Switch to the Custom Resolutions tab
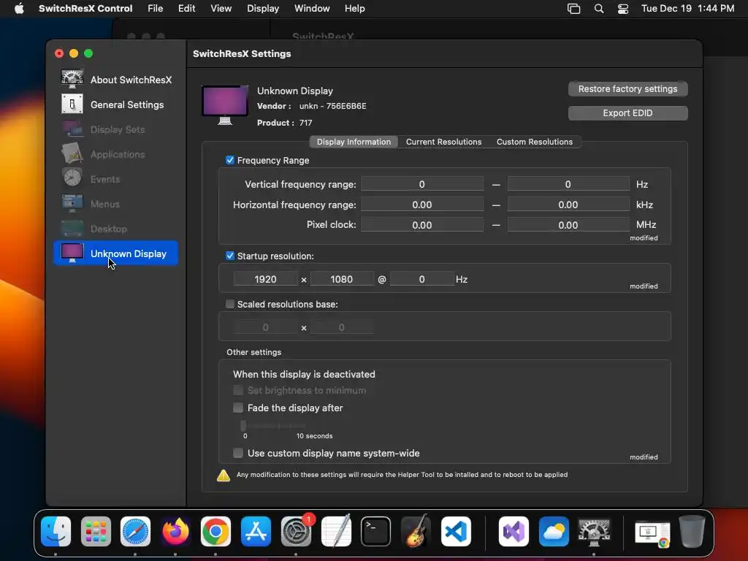 pyautogui.click(x=534, y=142)
